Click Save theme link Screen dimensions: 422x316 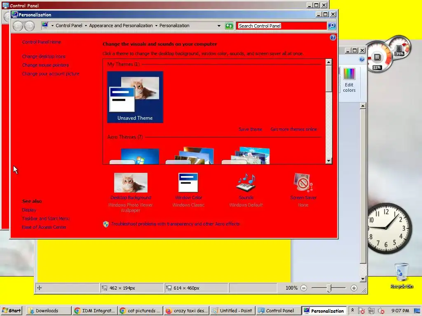click(250, 129)
